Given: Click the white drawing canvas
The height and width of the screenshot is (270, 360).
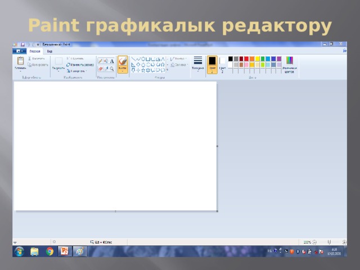Looking at the screenshot, I should click(x=115, y=146).
